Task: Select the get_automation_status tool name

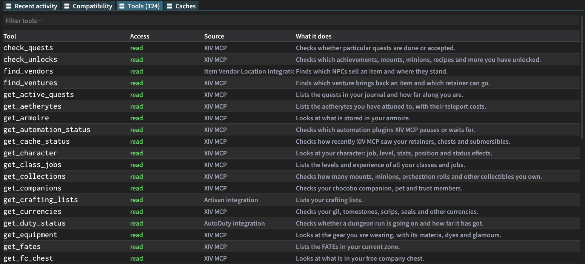Action: [47, 130]
